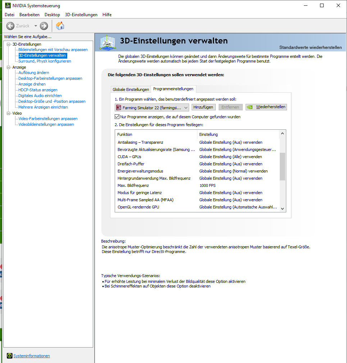Maximize the NVIDIA Systemsteuerung window
Viewport: 347px width, 363px height.
pos(322,5)
